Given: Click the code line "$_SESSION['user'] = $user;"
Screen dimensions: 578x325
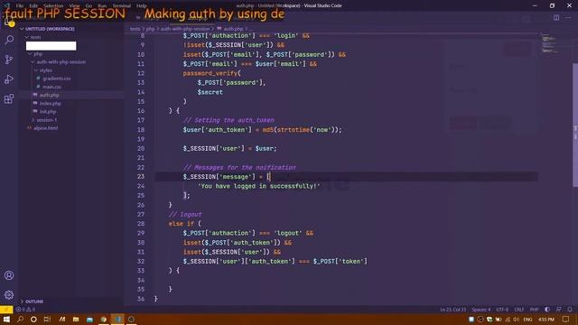Looking at the screenshot, I should (x=229, y=148).
